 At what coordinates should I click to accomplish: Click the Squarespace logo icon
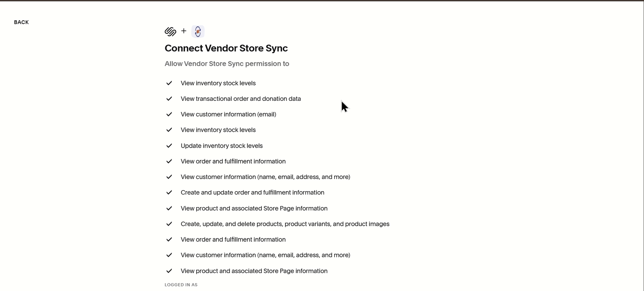tap(171, 32)
